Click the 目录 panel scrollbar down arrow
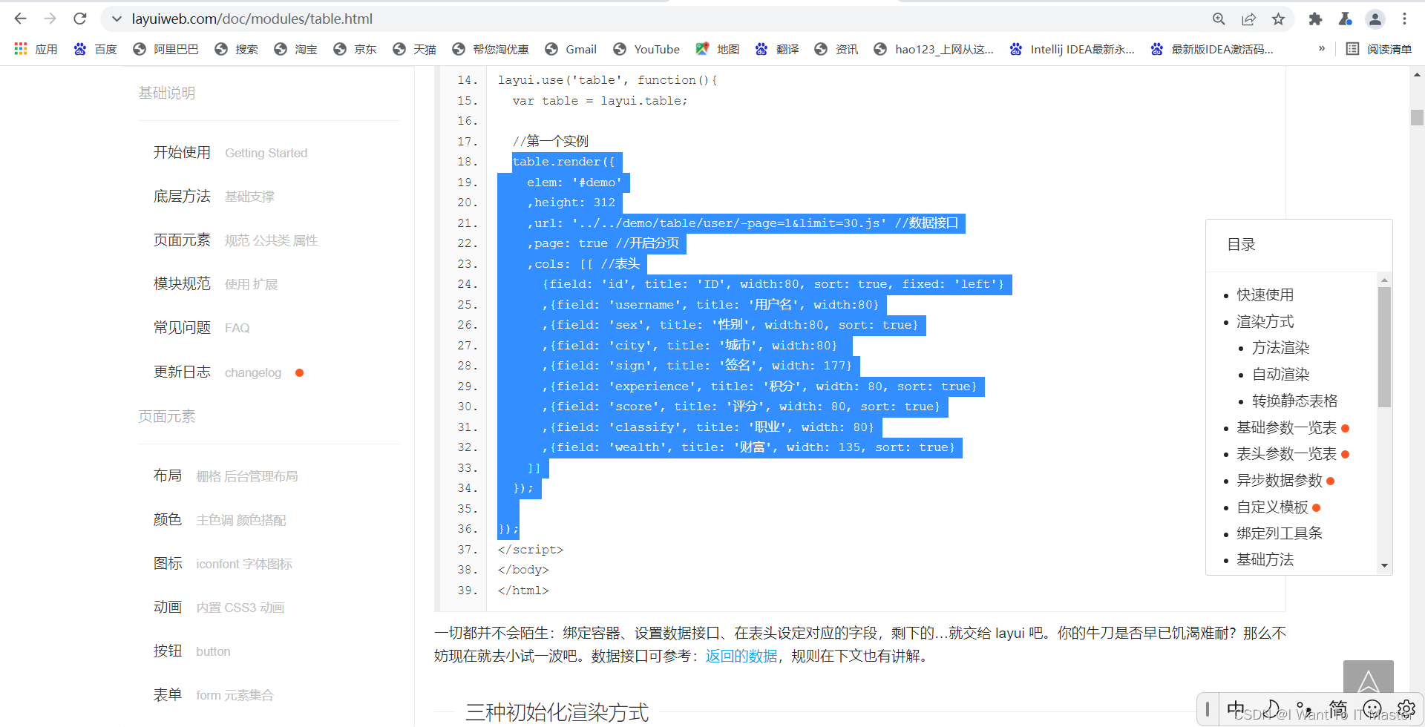1425x727 pixels. click(1384, 566)
